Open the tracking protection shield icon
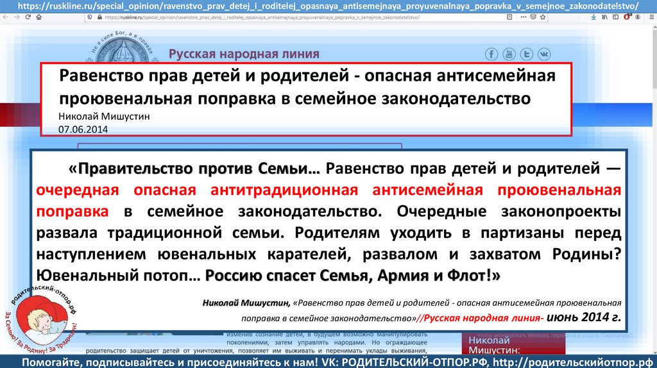657x368 pixels. click(90, 17)
